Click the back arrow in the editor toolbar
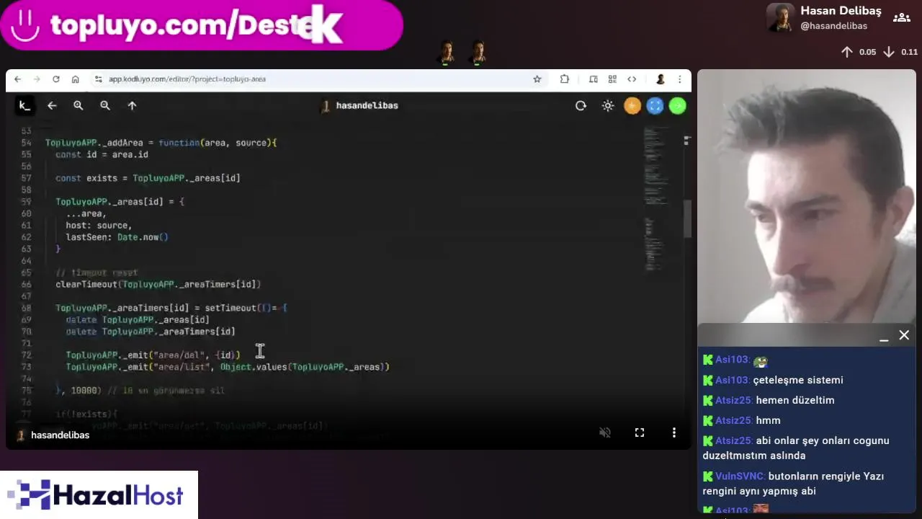The width and height of the screenshot is (922, 519). tap(52, 106)
